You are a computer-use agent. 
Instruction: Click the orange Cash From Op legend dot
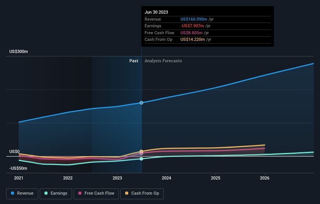(127, 193)
